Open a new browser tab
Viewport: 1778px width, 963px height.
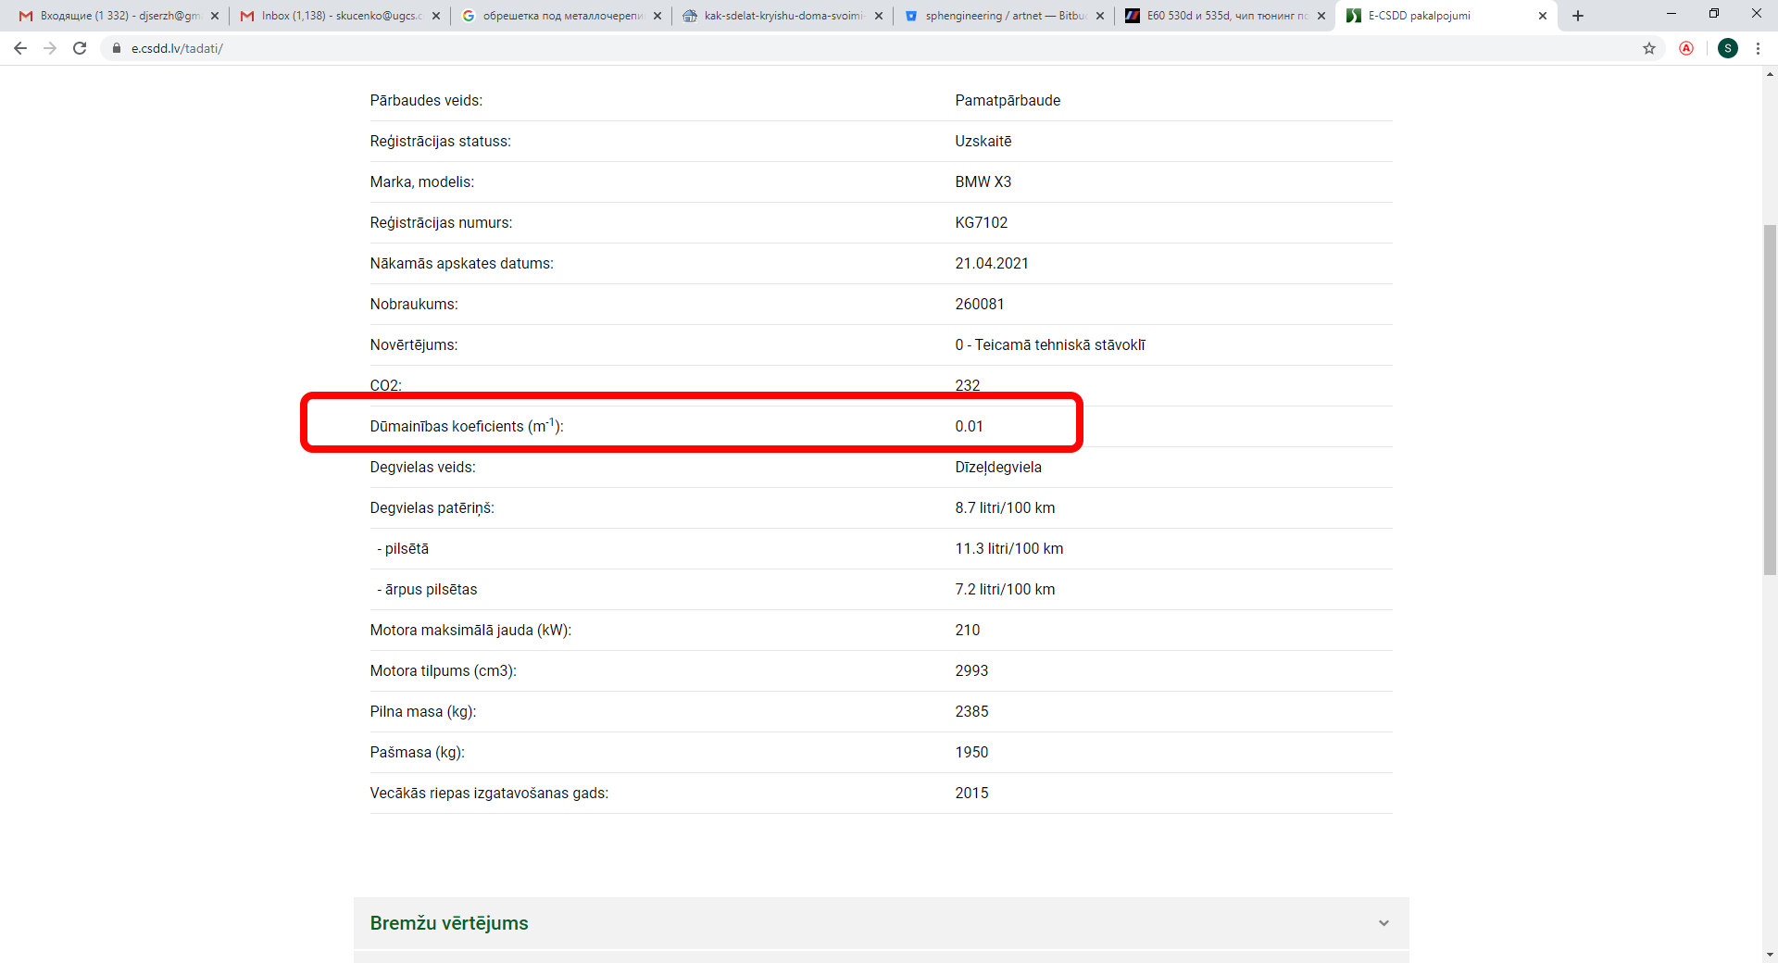(1578, 16)
